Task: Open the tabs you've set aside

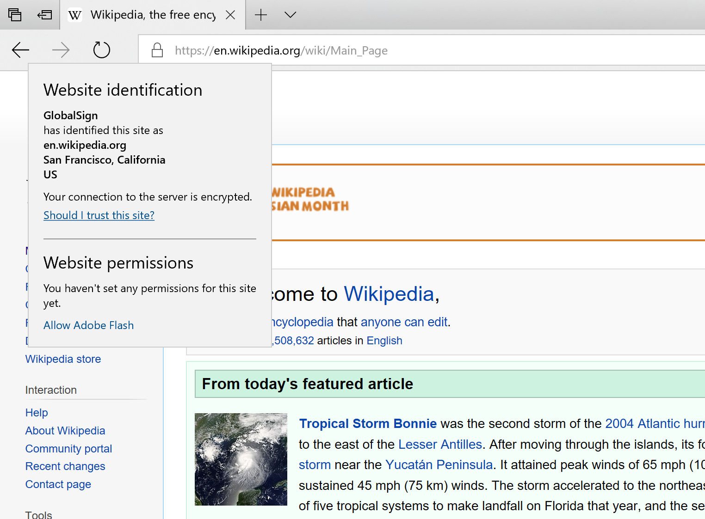Action: point(15,15)
